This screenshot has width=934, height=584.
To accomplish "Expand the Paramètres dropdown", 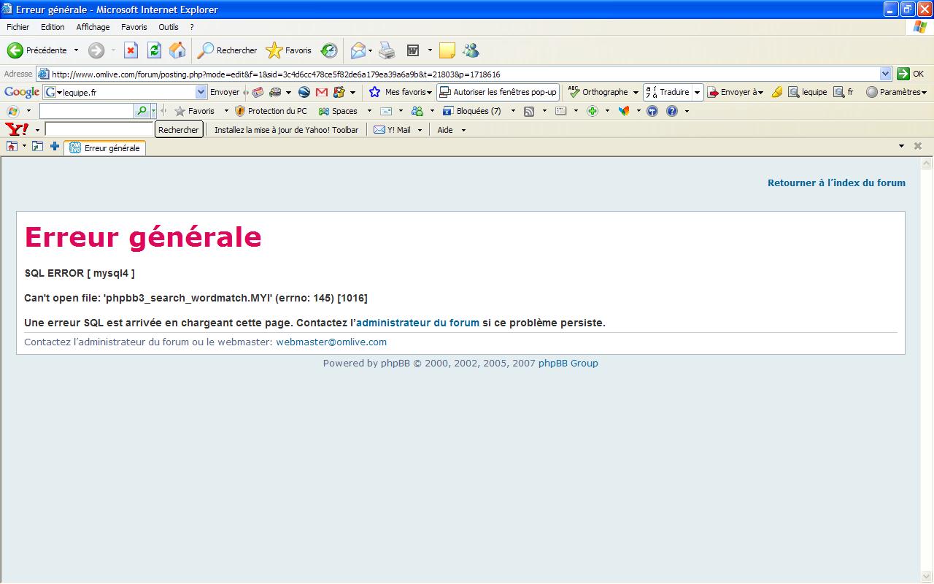I will pyautogui.click(x=896, y=92).
